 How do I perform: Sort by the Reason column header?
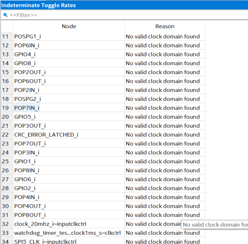tap(165, 26)
